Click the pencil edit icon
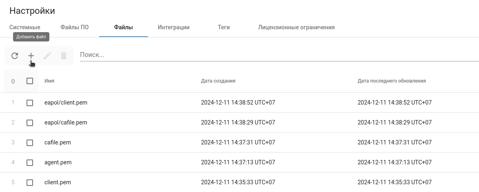Screen dimensions: 479x192 pyautogui.click(x=47, y=56)
